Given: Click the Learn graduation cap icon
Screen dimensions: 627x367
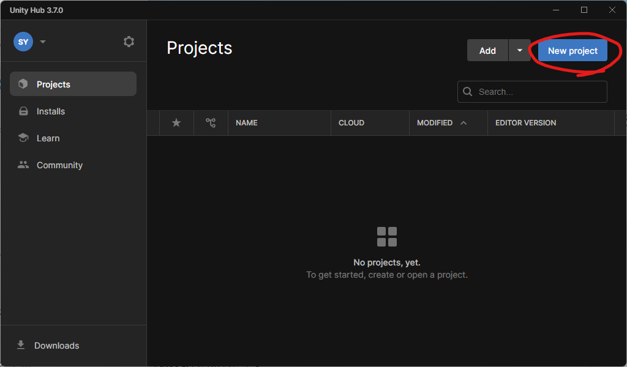Looking at the screenshot, I should pyautogui.click(x=23, y=138).
